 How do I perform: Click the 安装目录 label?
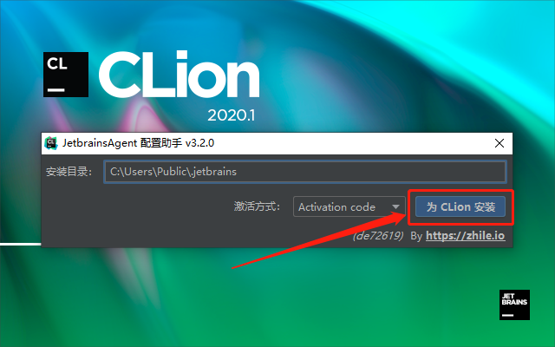[69, 172]
